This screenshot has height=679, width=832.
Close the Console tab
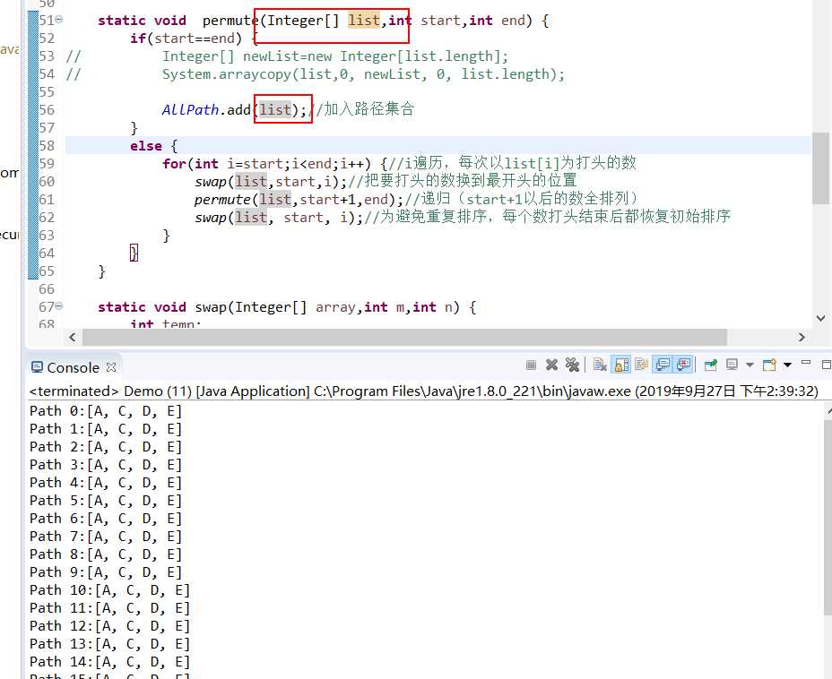[111, 366]
